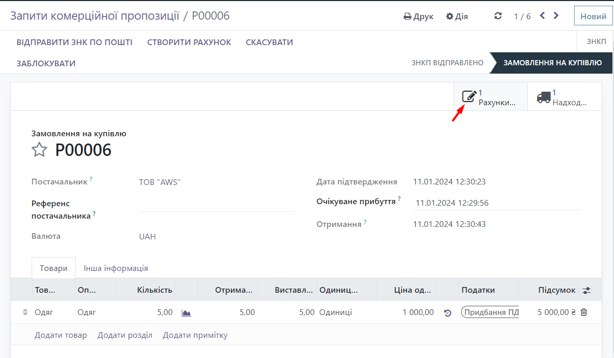The height and width of the screenshot is (358, 614).
Task: Open column options adjust icon in table header
Action: 587,291
